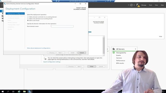Click Server Manager taskbar icon

(x=30, y=91)
